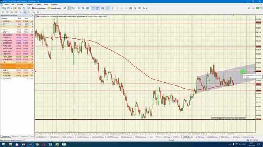This screenshot has width=263, height=147.
Task: Toggle chart auto scroll icon
Action: coord(93,8)
